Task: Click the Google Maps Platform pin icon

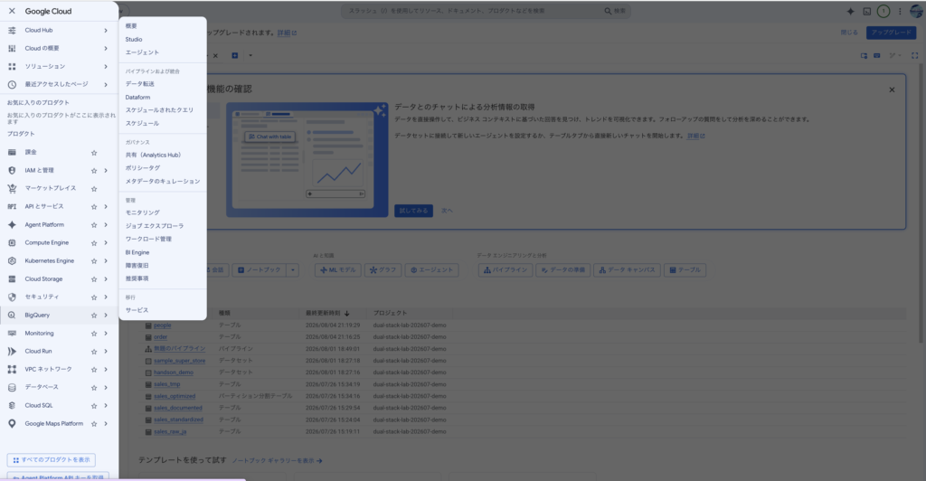Action: (x=12, y=424)
